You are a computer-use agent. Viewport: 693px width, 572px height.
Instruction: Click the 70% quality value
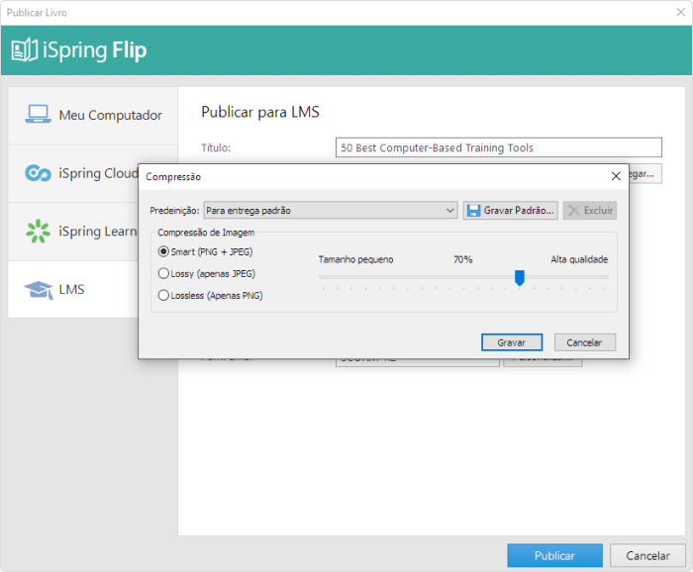(x=462, y=259)
